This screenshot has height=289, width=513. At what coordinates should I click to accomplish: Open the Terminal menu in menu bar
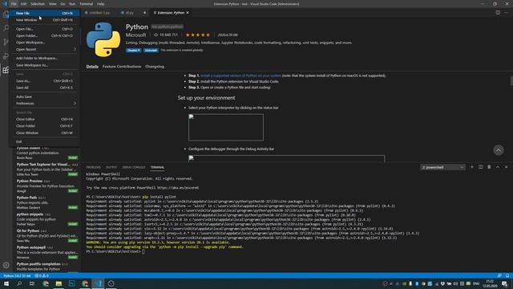pyautogui.click(x=86, y=4)
